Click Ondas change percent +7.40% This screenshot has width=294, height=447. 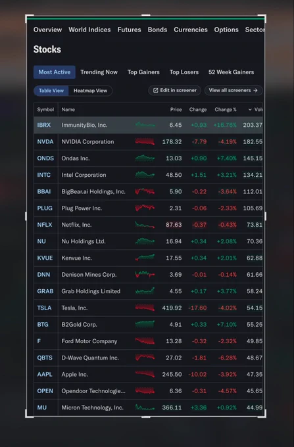point(227,158)
